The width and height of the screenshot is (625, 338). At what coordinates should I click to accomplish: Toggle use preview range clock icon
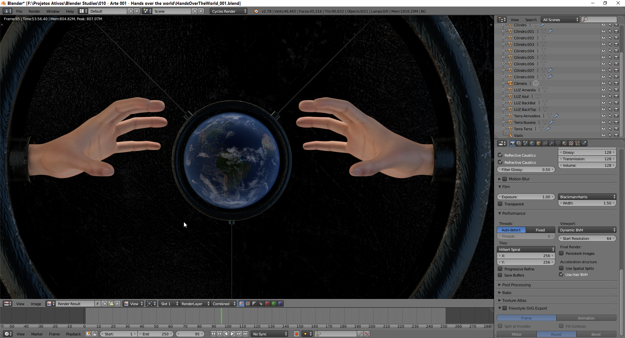point(88,334)
